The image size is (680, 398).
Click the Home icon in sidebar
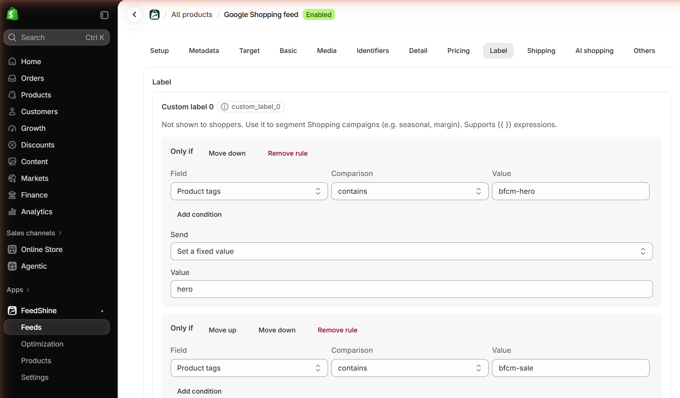click(x=12, y=62)
